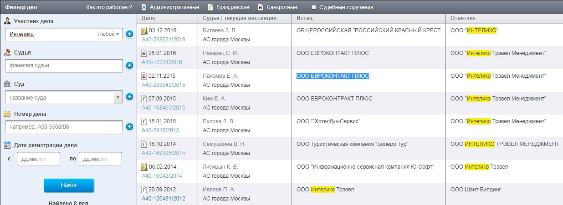Click judge Битаева З. В.
The image size is (563, 205).
220,30
